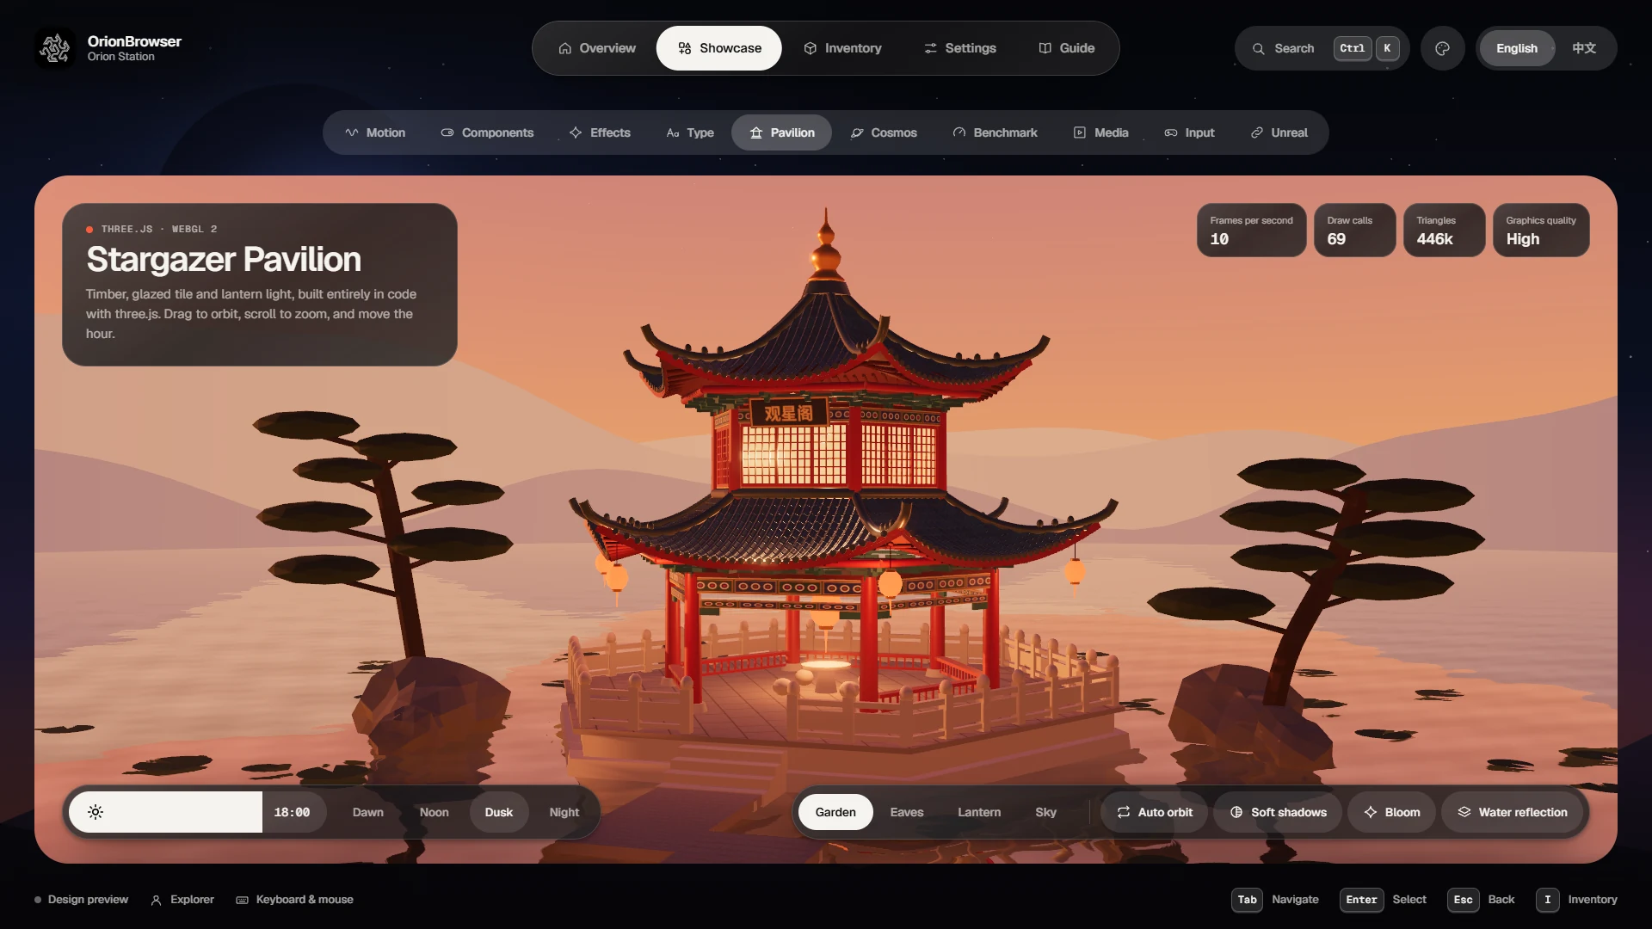Screen dimensions: 1652x929
Task: Click the Overview home icon
Action: point(564,48)
